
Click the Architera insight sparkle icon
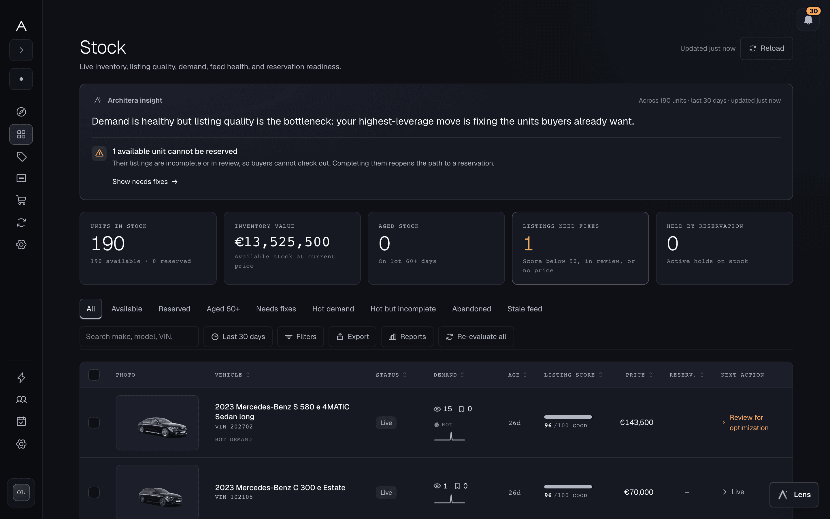click(98, 100)
